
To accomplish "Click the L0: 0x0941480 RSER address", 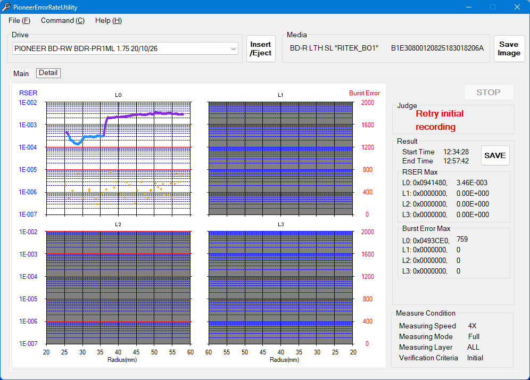I will coord(425,183).
